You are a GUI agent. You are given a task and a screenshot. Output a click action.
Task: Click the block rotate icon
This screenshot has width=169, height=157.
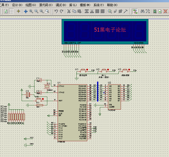point(97,11)
